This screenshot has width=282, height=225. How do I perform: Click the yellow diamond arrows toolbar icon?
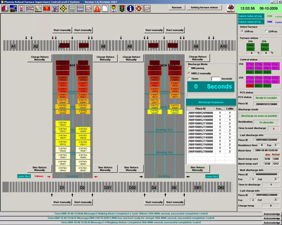click(63, 8)
